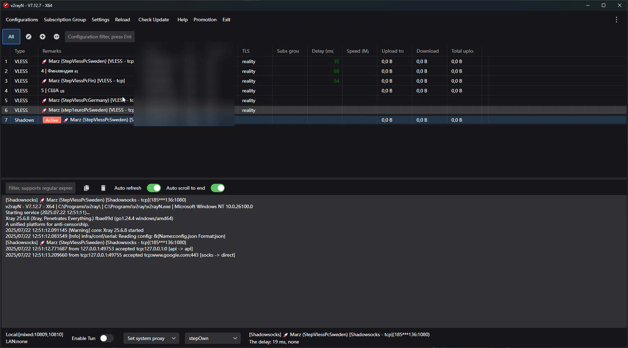Viewport: 628px width, 348px height.
Task: Click the delay value 54 in row 3
Action: 336,81
